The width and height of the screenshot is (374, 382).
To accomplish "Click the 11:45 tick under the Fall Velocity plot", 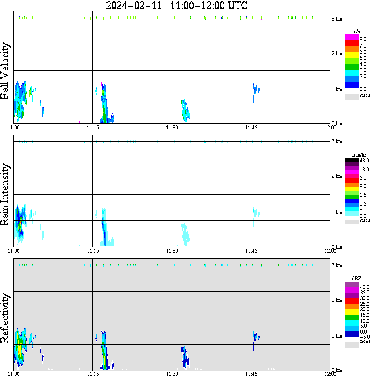I will pos(251,128).
